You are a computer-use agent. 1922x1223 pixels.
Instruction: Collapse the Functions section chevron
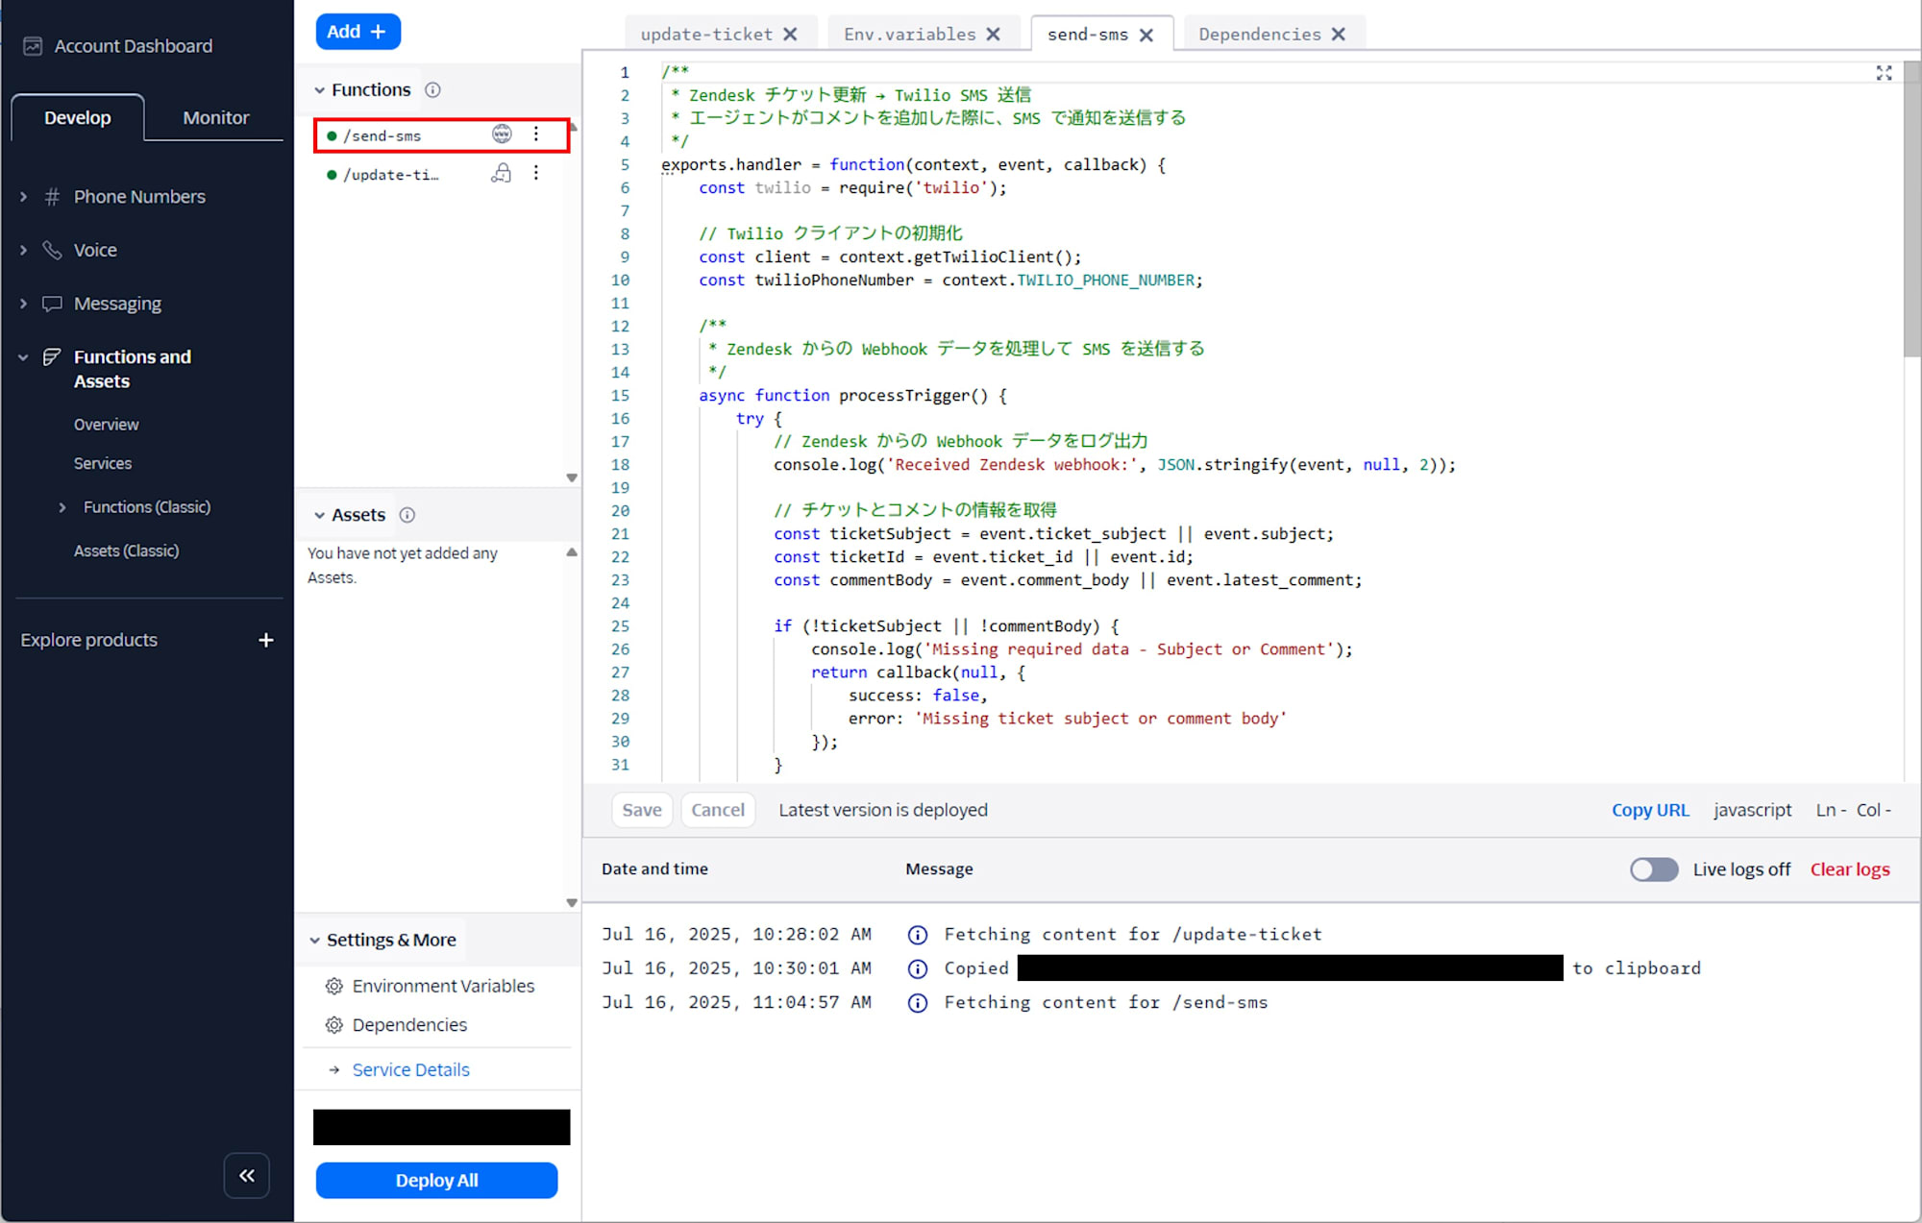click(319, 90)
